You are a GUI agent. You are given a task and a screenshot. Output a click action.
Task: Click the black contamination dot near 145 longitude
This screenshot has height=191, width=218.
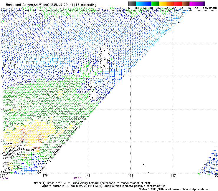point(144,165)
